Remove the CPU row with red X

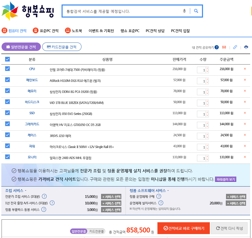[x=245, y=69]
